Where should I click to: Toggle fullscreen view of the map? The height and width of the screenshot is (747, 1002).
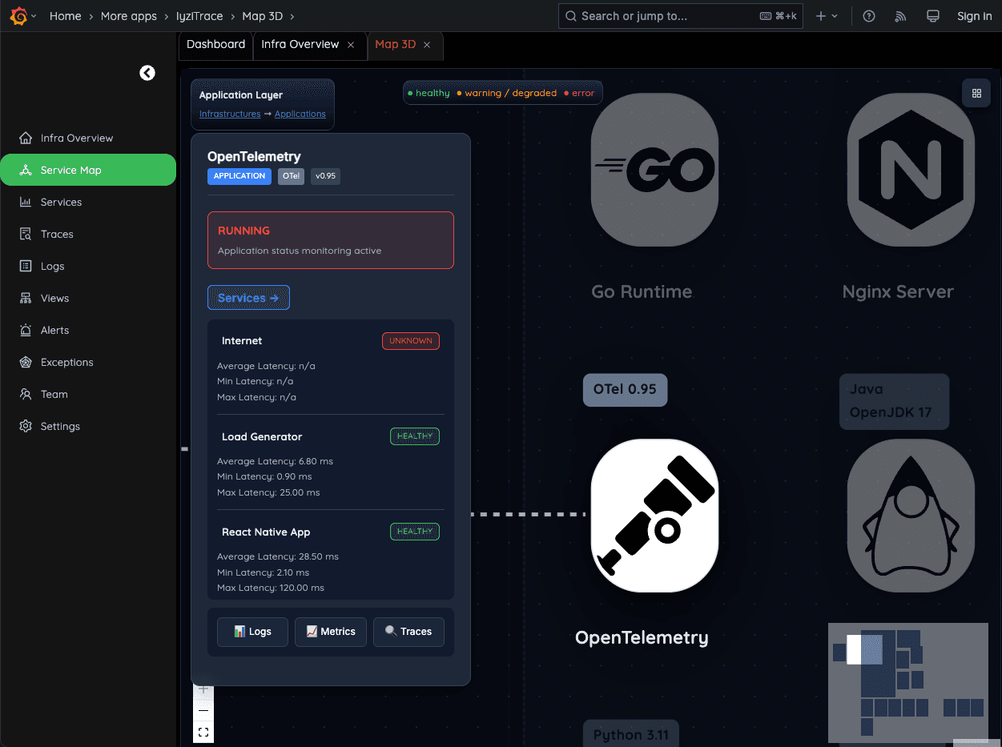coord(203,732)
